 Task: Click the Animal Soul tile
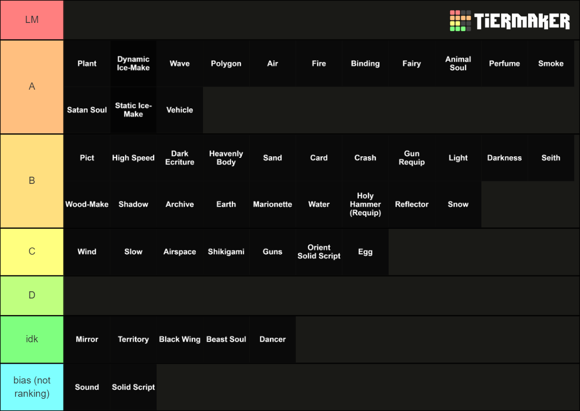pyautogui.click(x=458, y=63)
